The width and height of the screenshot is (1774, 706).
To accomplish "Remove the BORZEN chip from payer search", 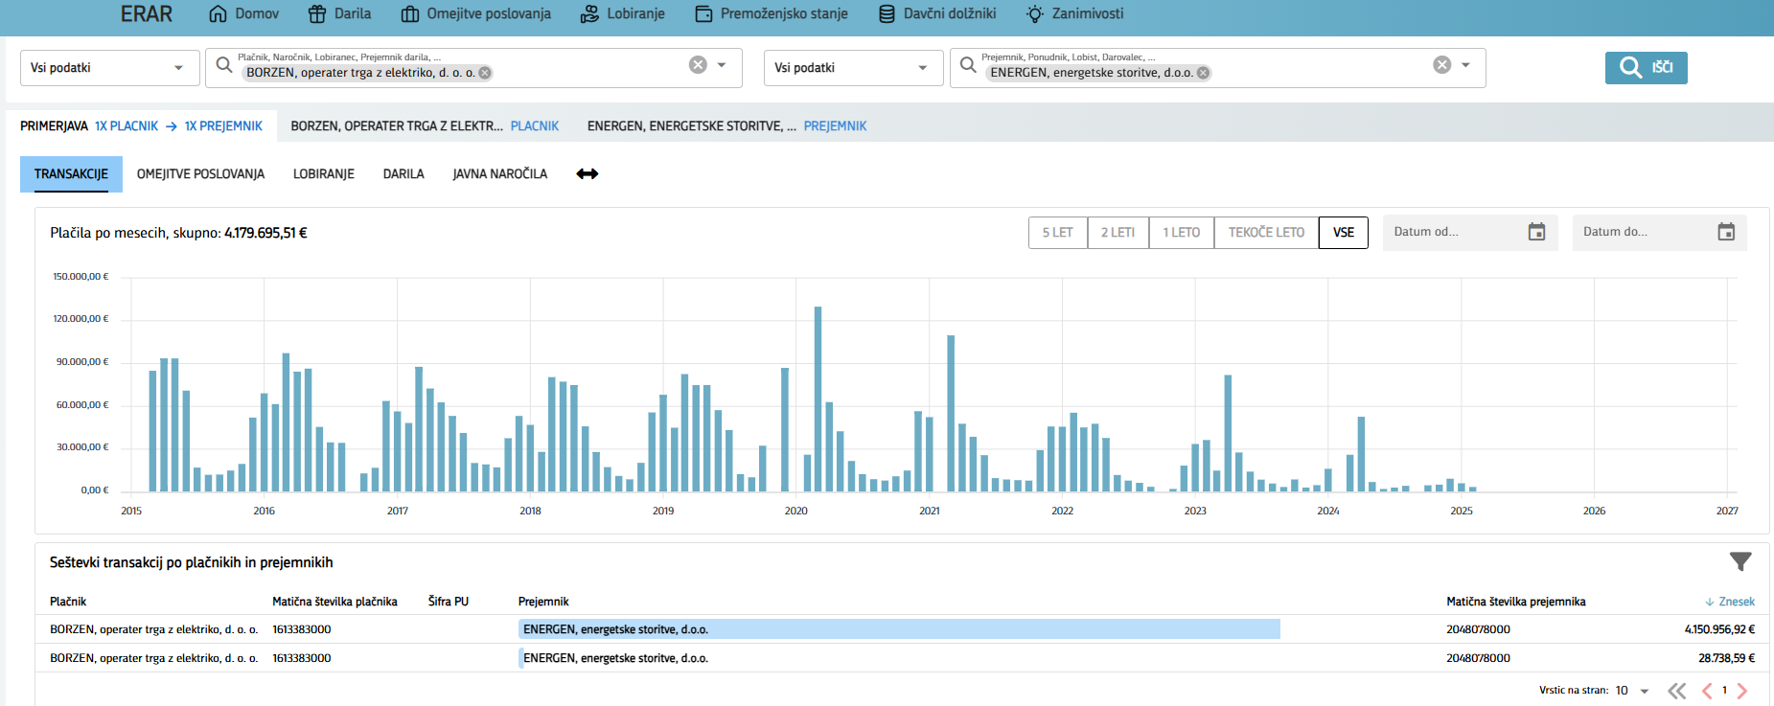I will pyautogui.click(x=485, y=73).
